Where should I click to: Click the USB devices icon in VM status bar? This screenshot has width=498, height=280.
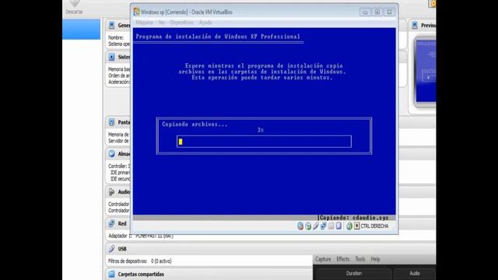[x=316, y=226]
